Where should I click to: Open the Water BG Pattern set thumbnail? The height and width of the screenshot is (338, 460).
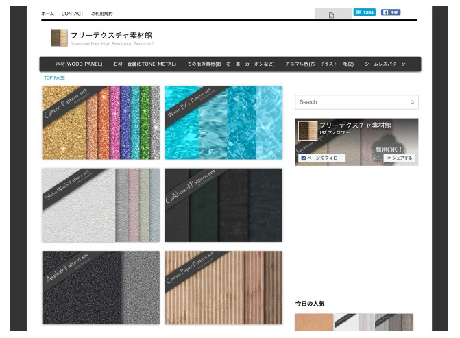pos(224,123)
